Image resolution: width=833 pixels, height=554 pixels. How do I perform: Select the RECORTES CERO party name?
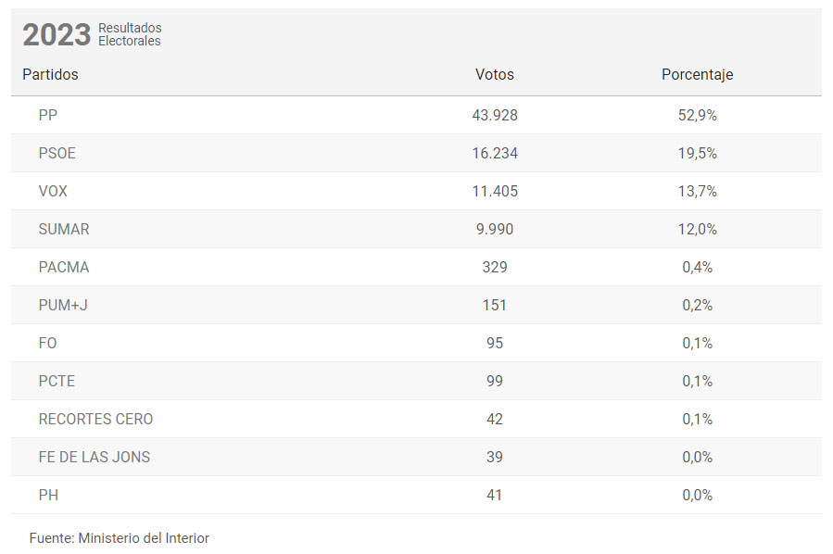[95, 419]
